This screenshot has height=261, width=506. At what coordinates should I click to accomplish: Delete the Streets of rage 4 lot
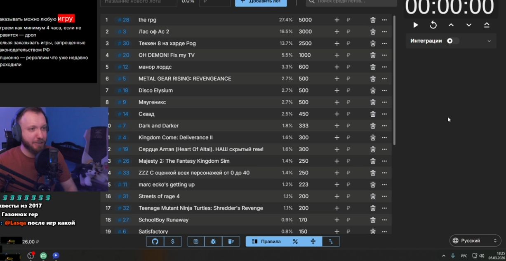(x=373, y=196)
